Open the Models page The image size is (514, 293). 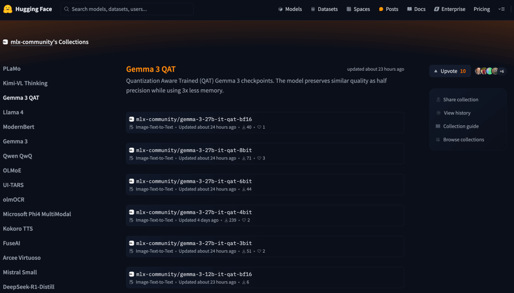coord(290,9)
